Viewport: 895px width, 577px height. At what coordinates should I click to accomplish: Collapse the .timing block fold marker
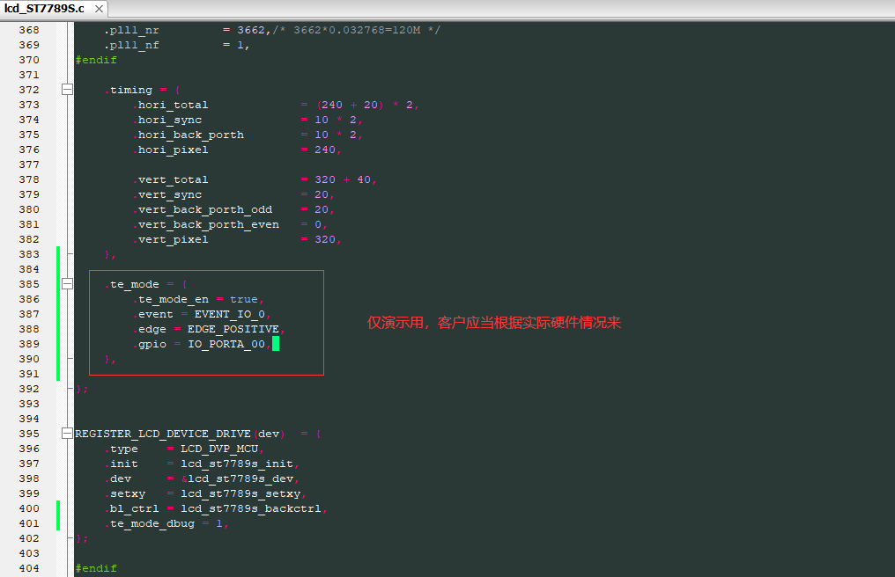coord(67,90)
